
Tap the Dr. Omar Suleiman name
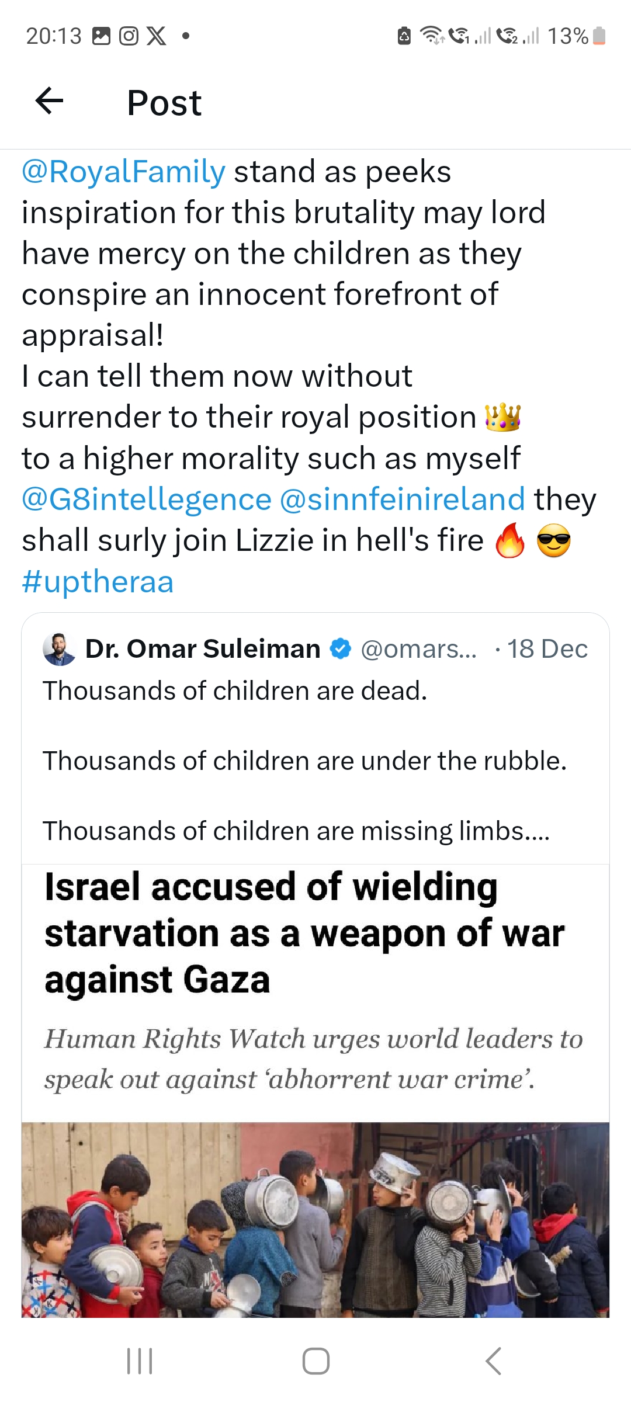203,649
